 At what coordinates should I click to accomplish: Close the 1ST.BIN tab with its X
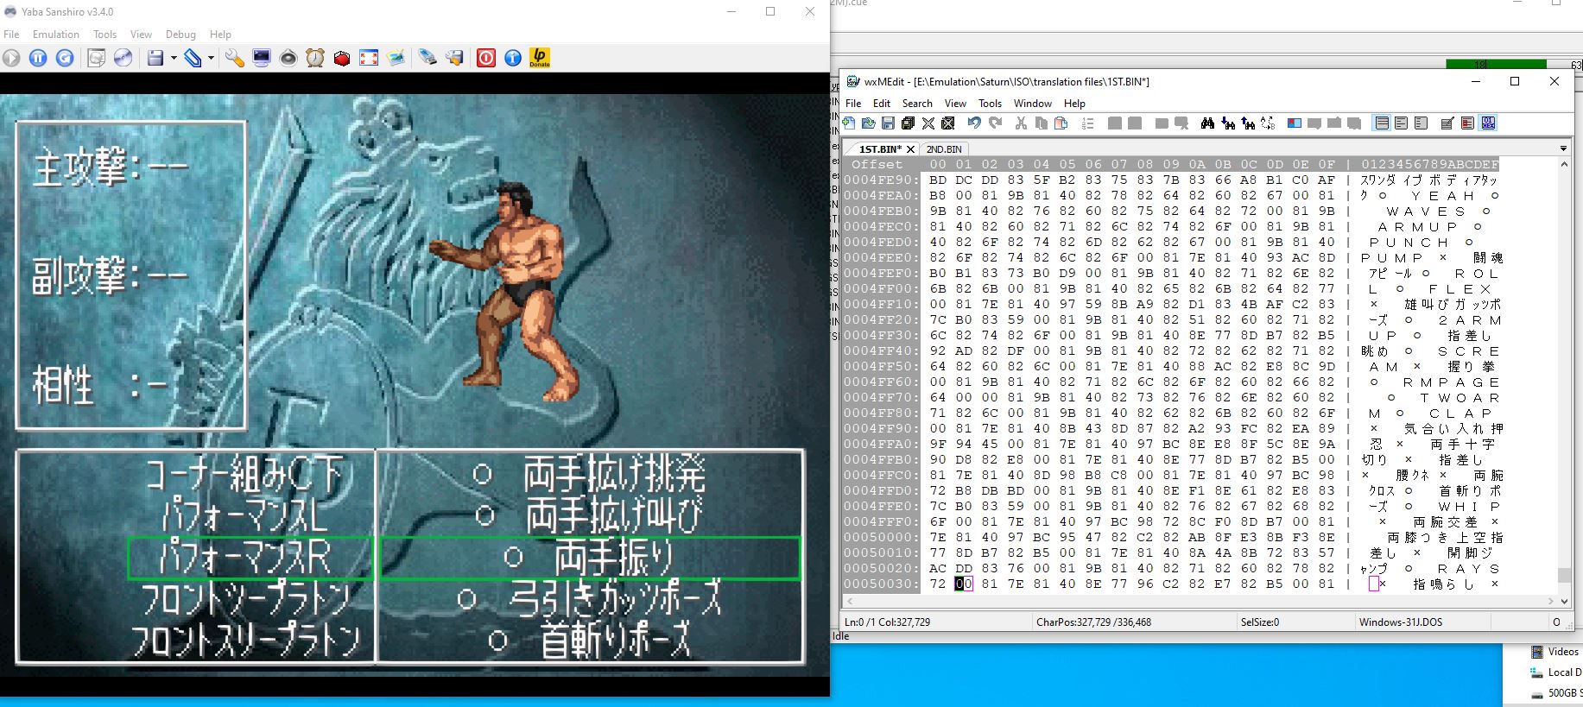coord(910,149)
